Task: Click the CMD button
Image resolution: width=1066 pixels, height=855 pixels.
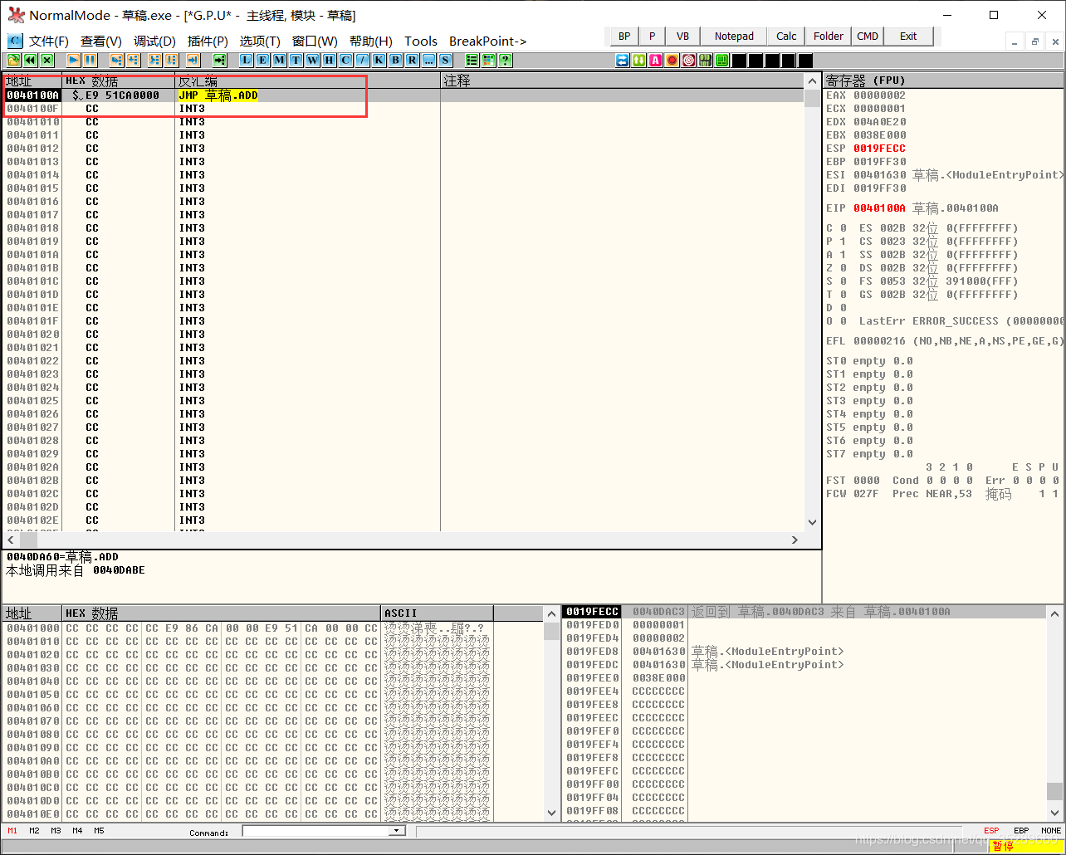Action: point(868,37)
